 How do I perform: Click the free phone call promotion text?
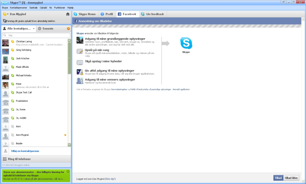click(x=31, y=21)
